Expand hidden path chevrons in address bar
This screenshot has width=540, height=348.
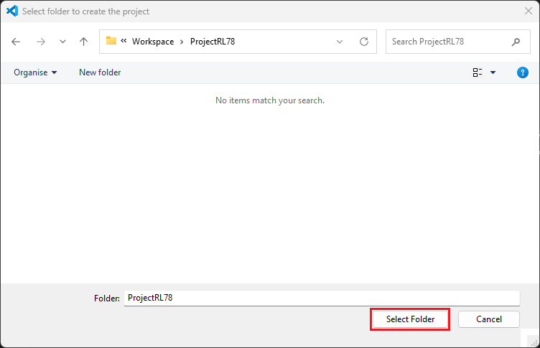(x=124, y=41)
